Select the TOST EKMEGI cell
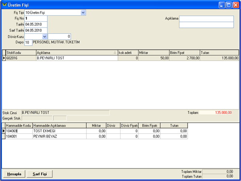The width and height of the screenshot is (241, 181). pyautogui.click(x=59, y=131)
